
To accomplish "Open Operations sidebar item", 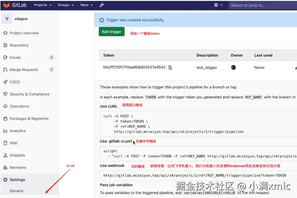I will tap(19, 106).
